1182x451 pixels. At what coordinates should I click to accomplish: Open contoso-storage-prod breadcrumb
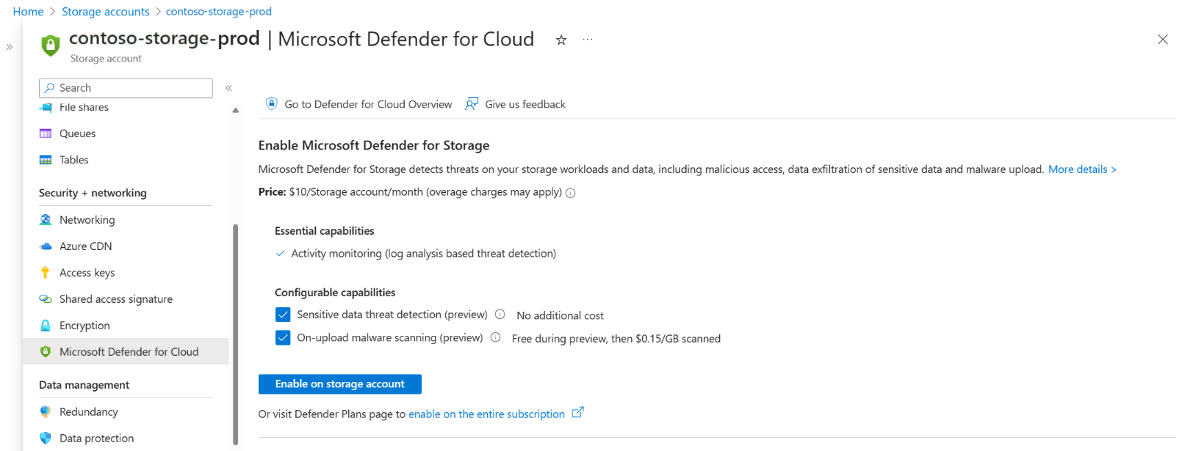(219, 12)
